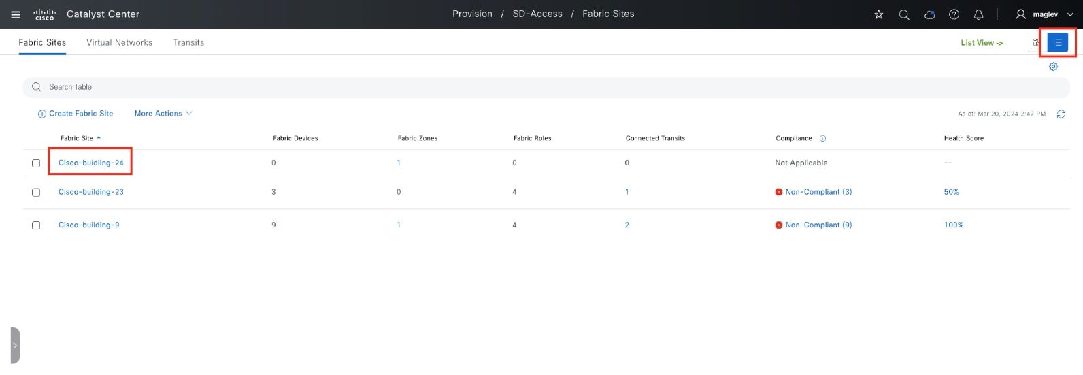This screenshot has width=1083, height=375.
Task: Select checkbox for Cisco-buidling-24
Action: [36, 163]
